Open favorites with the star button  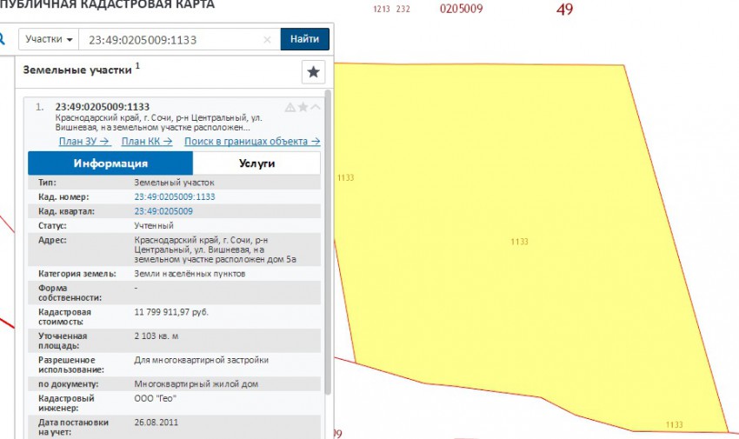(313, 71)
